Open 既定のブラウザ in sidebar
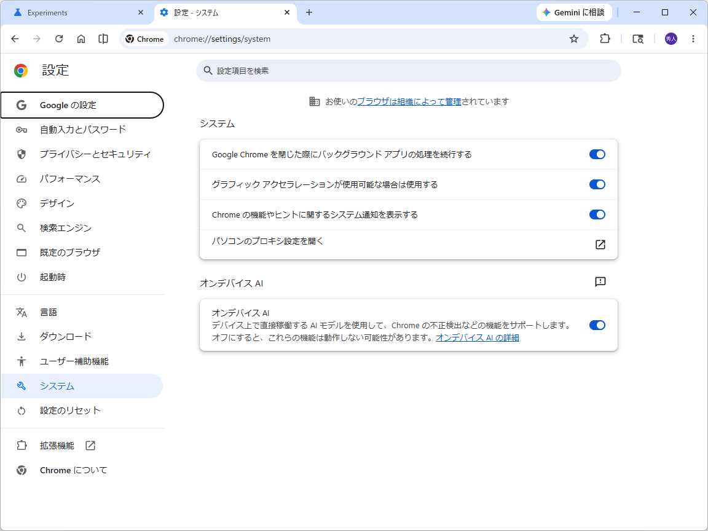This screenshot has width=708, height=531. click(82, 253)
